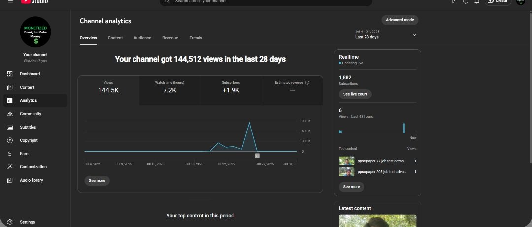Click the See live count button
The width and height of the screenshot is (532, 227).
coord(355,94)
